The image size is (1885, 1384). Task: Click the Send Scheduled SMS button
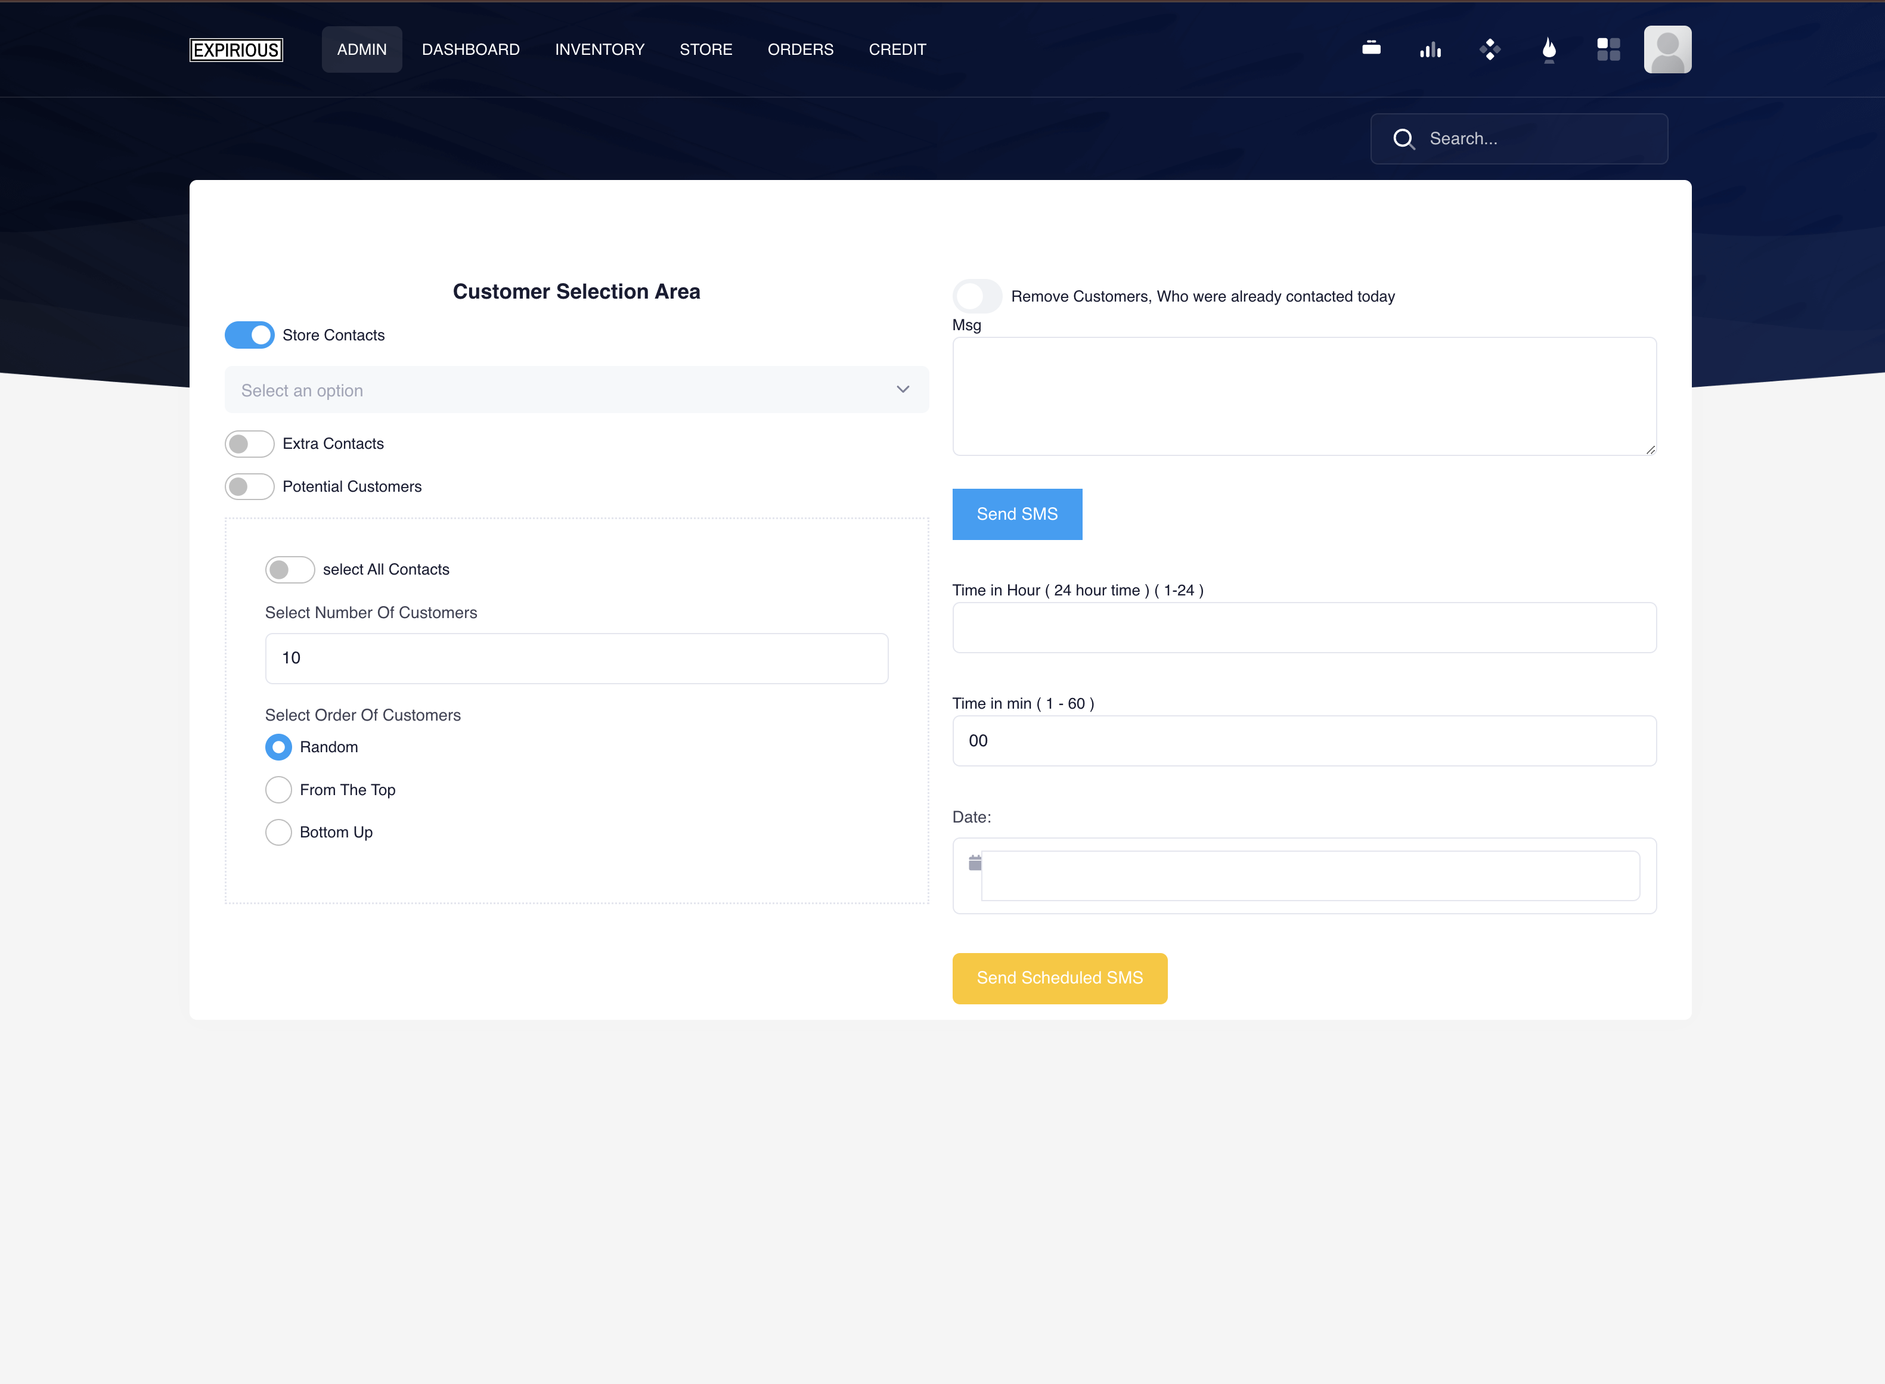coord(1060,979)
